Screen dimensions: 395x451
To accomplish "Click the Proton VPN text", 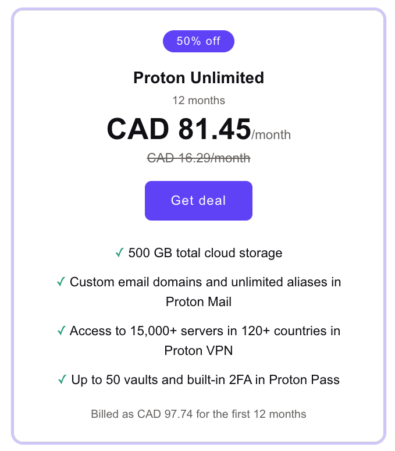I will coord(198,350).
